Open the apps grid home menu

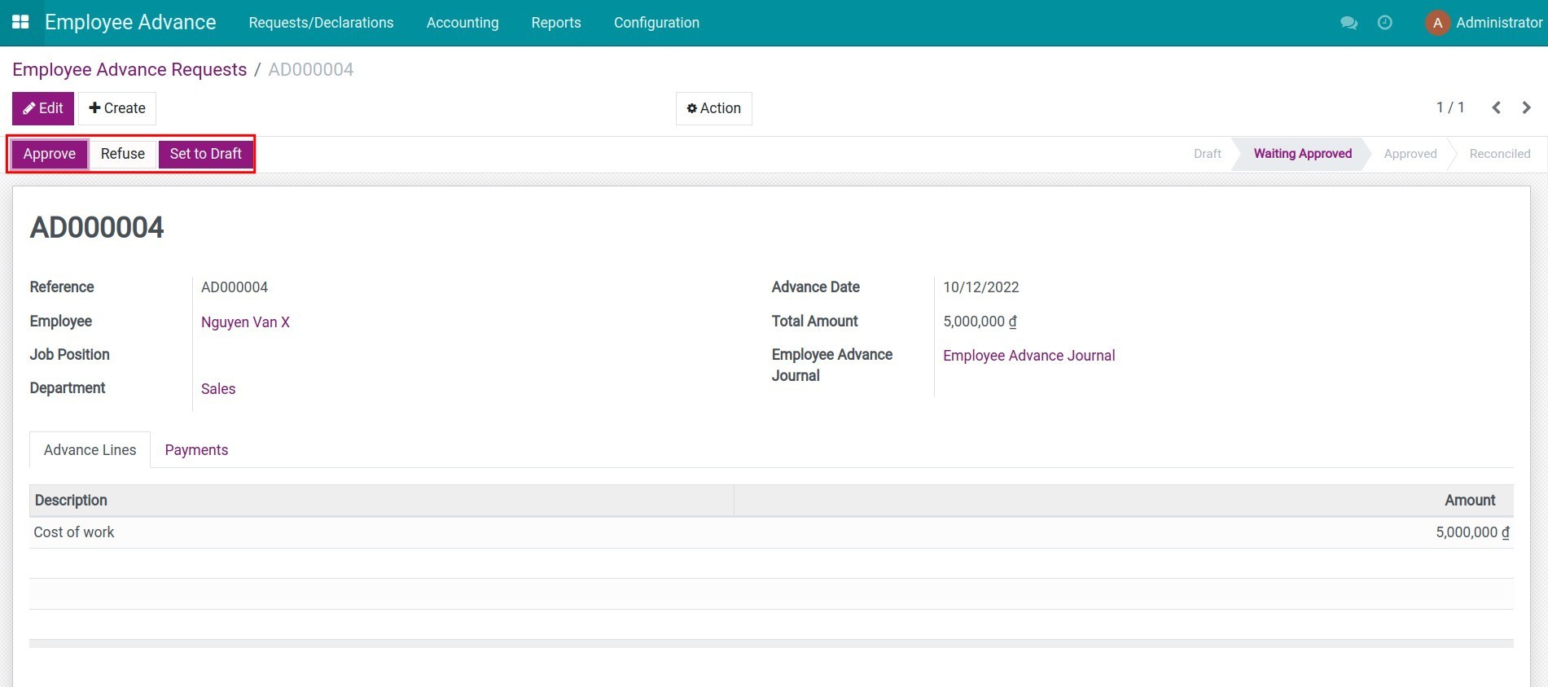tap(20, 23)
